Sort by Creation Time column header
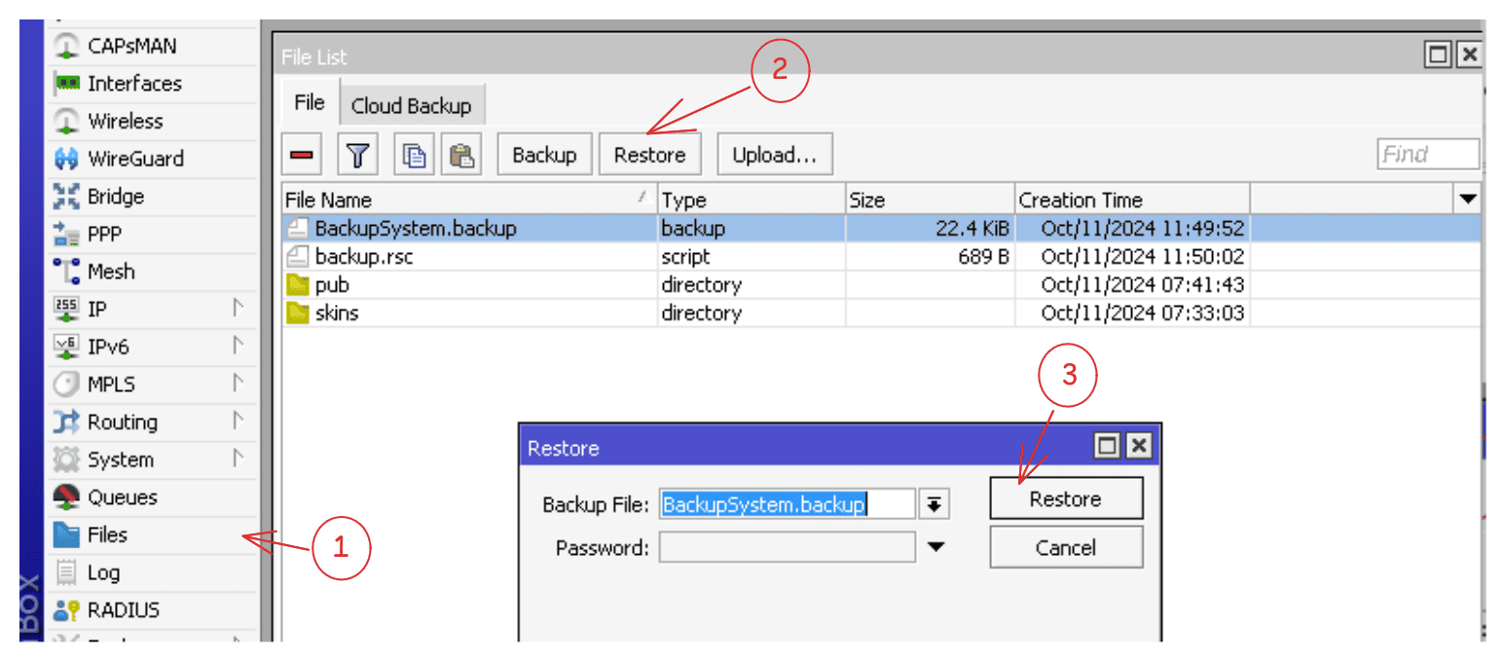Image resolution: width=1505 pixels, height=661 pixels. click(x=1132, y=200)
